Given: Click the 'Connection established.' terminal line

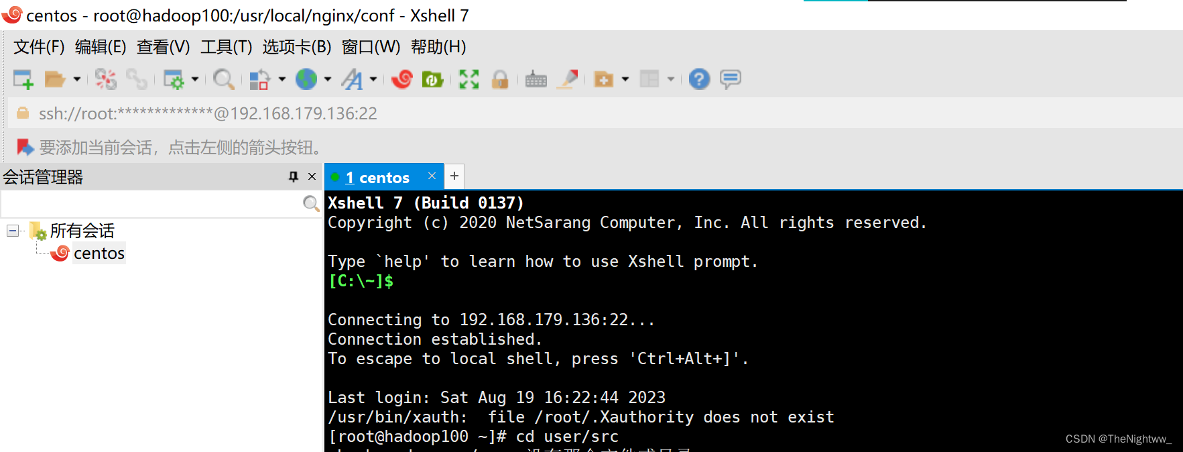Looking at the screenshot, I should [434, 339].
